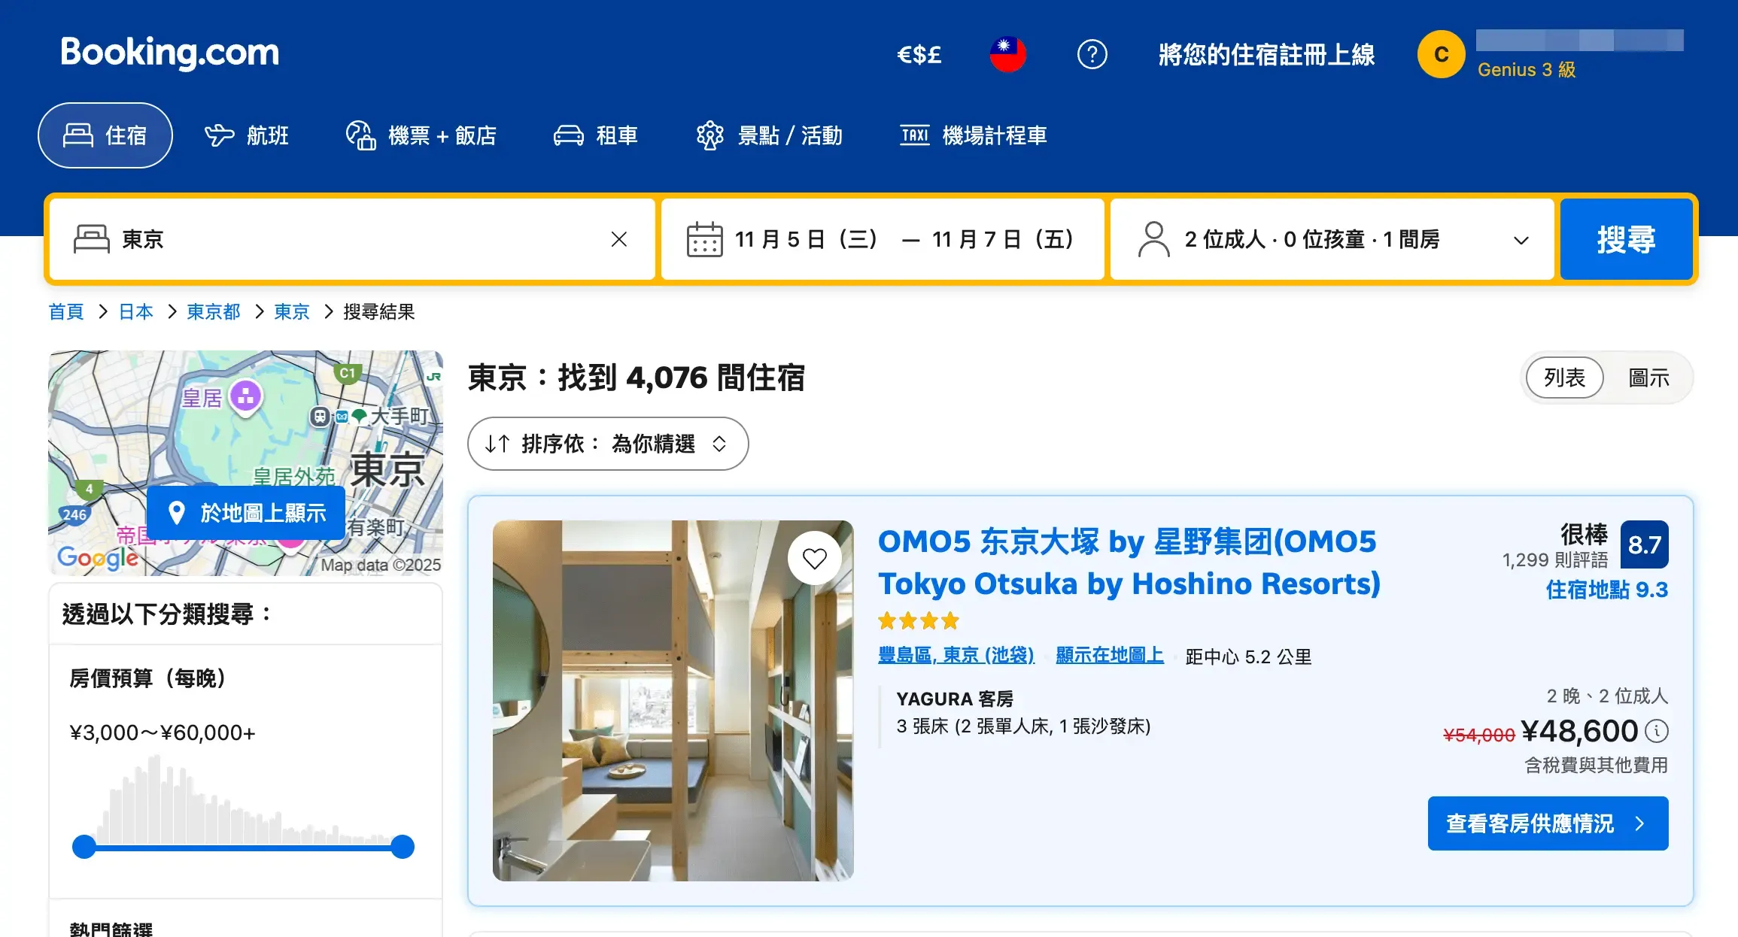Open the profile avatar with letter C
This screenshot has width=1738, height=937.
point(1441,54)
